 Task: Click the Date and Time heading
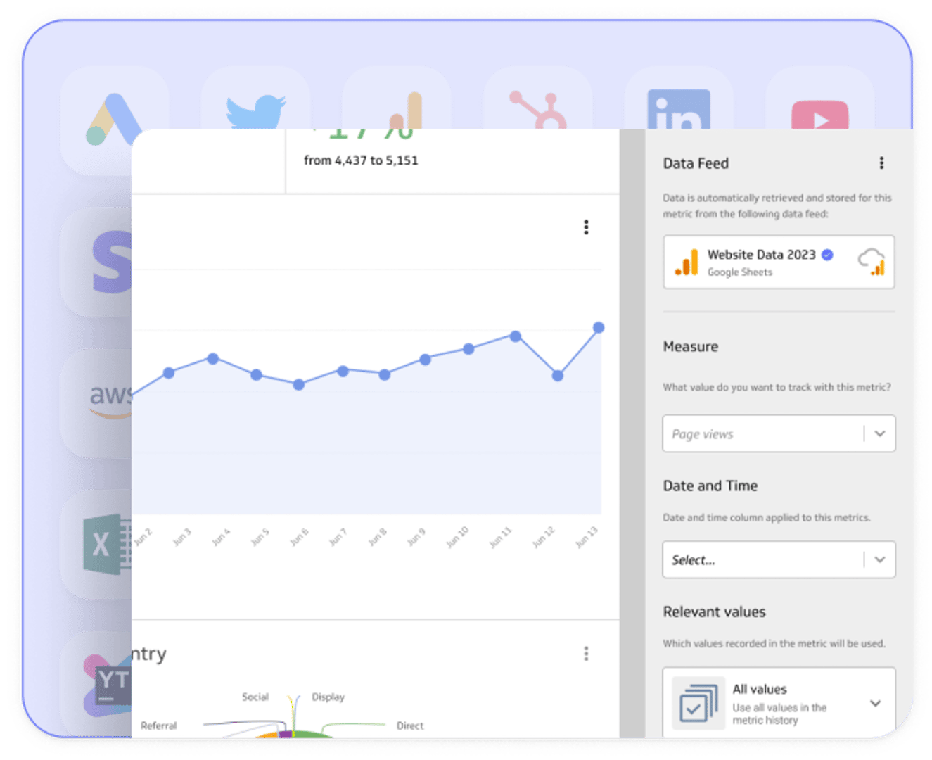pyautogui.click(x=710, y=486)
